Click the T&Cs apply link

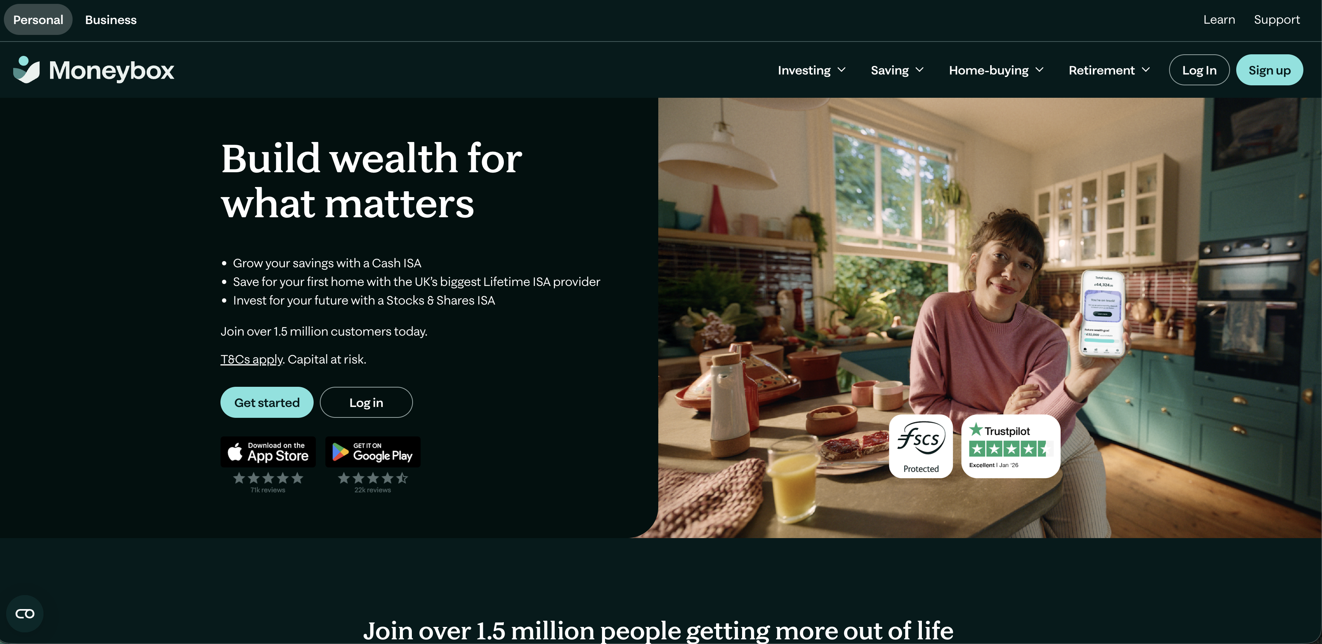point(252,359)
